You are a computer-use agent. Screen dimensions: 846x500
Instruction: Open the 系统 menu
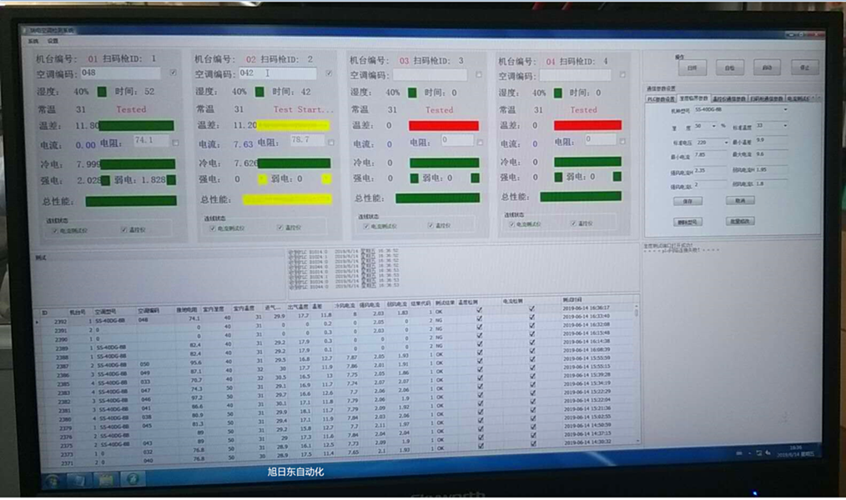(33, 40)
